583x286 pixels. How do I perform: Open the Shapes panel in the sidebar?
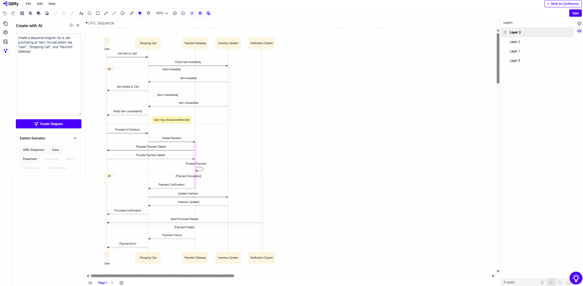coord(5,23)
